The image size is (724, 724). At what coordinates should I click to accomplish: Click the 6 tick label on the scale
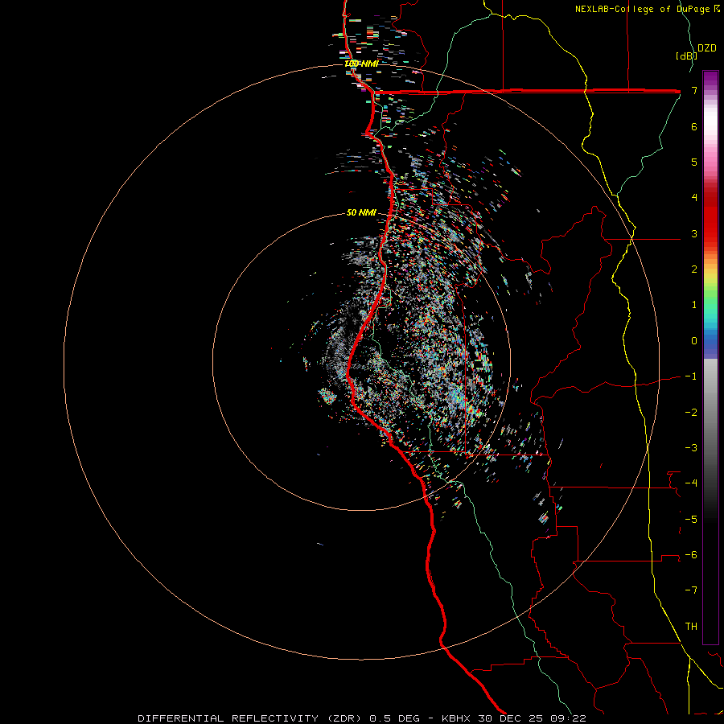click(694, 126)
